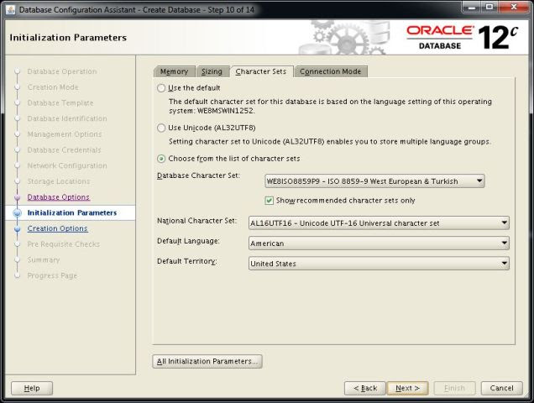Click the Pre Requisite Checks step label
The width and height of the screenshot is (534, 403).
coord(63,244)
